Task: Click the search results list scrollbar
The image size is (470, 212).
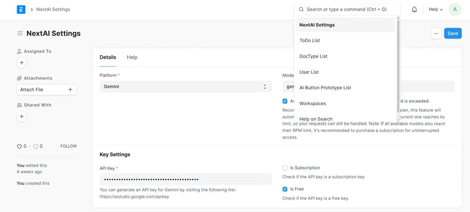Action: pos(398,66)
